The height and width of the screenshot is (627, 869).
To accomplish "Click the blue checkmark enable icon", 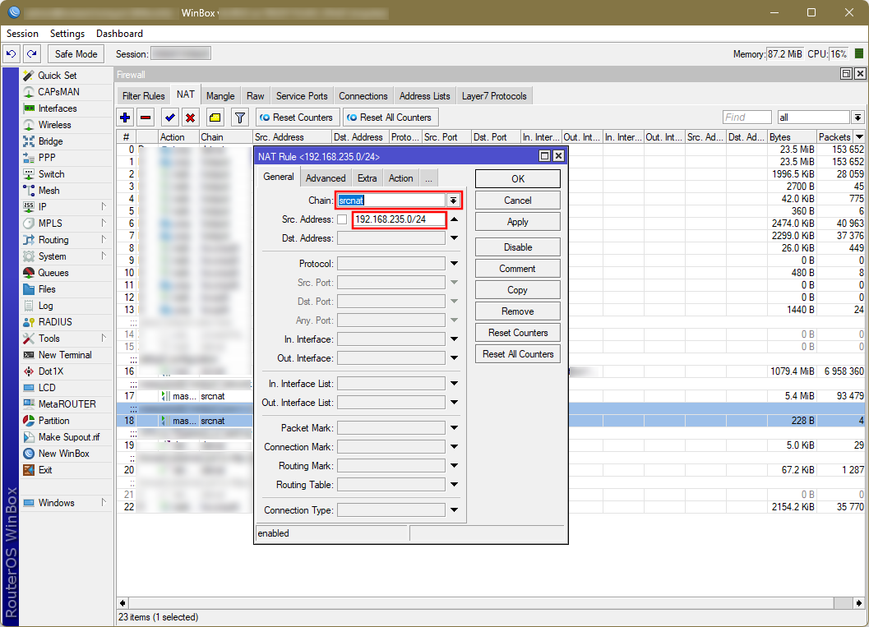I will tap(170, 118).
